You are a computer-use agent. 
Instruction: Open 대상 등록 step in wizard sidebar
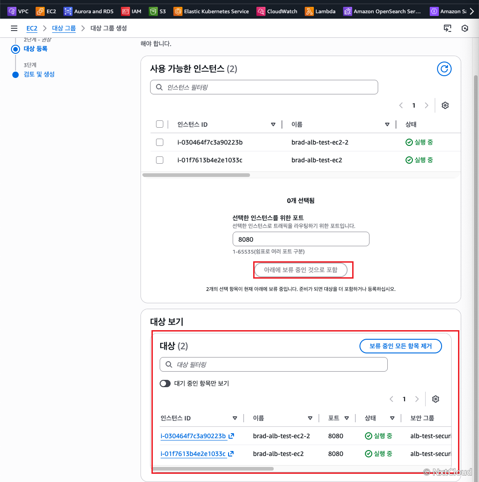36,49
